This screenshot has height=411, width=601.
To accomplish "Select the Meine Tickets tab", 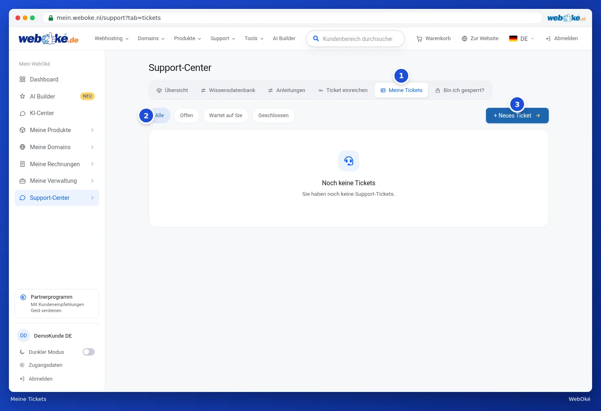I will (x=401, y=90).
